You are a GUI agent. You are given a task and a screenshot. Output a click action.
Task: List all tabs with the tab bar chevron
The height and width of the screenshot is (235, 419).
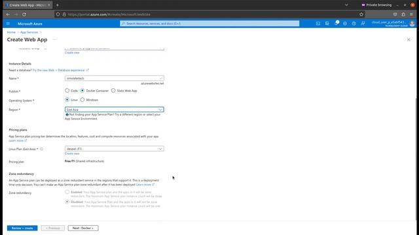(x=346, y=5)
